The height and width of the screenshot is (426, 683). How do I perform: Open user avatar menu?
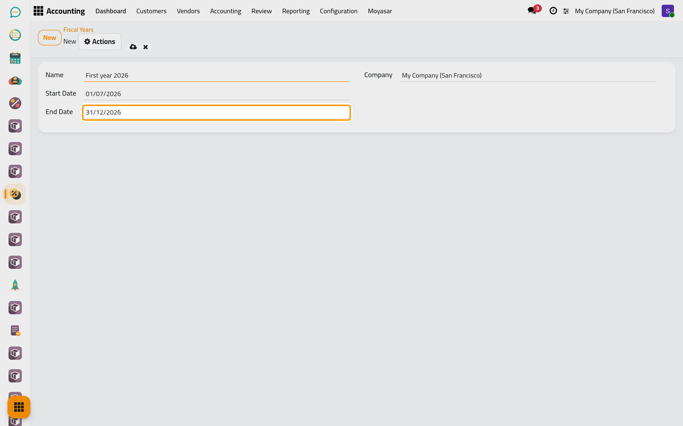pos(668,11)
